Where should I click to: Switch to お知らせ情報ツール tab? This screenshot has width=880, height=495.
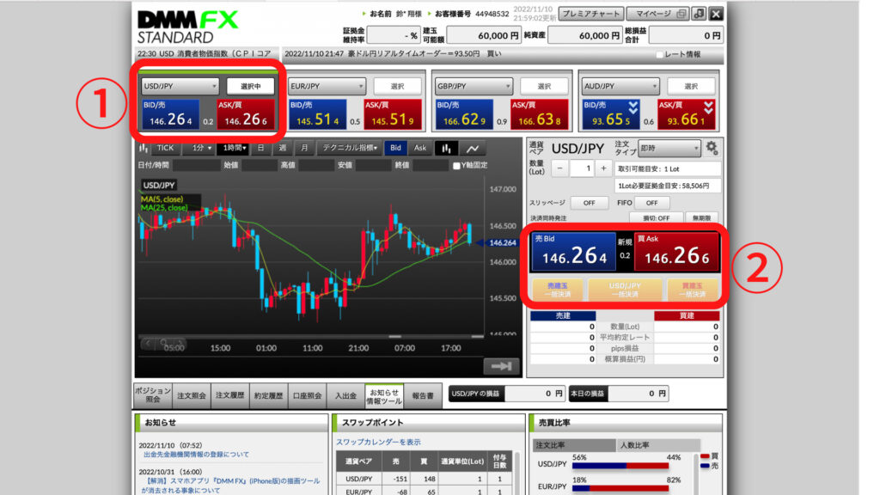pos(384,395)
